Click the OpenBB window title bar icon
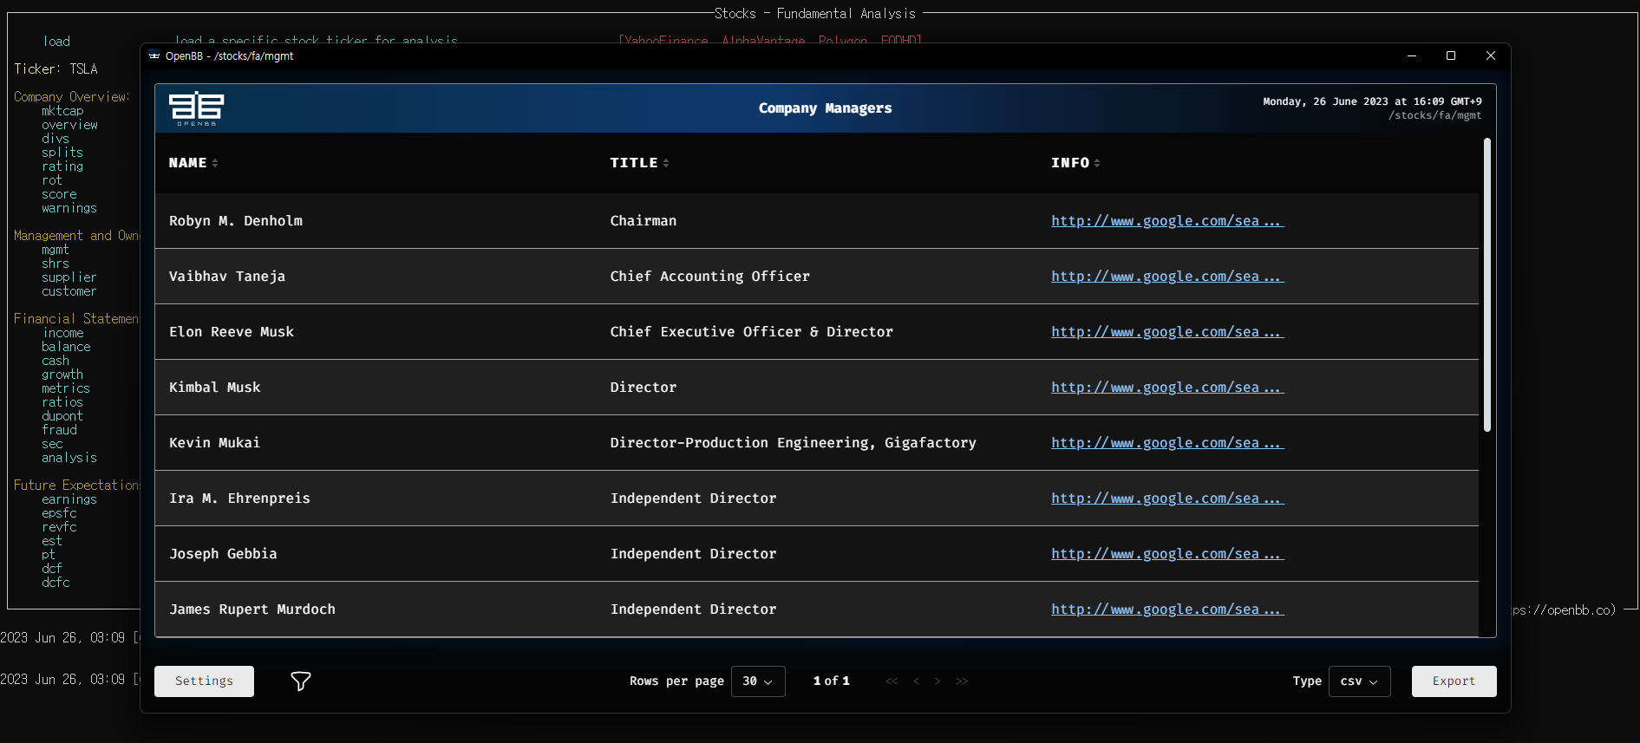 154,55
